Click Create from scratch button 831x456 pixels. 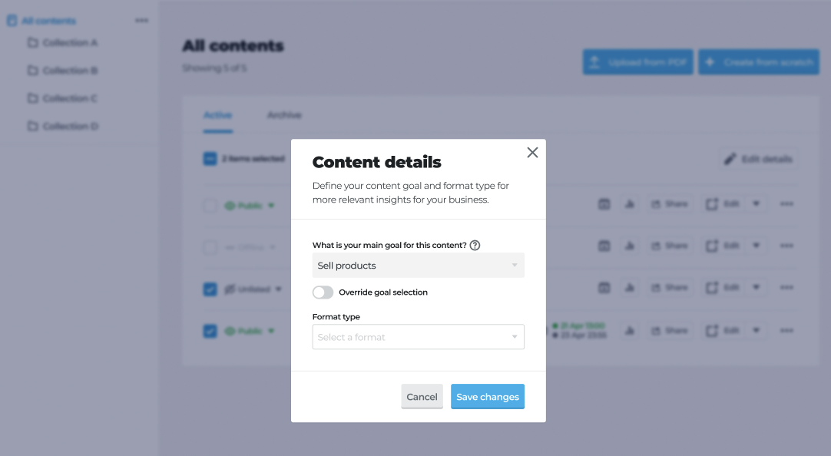point(759,62)
